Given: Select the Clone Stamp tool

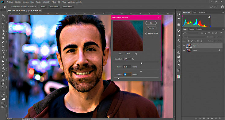Looking at the screenshot, I should pyautogui.click(x=3, y=46).
